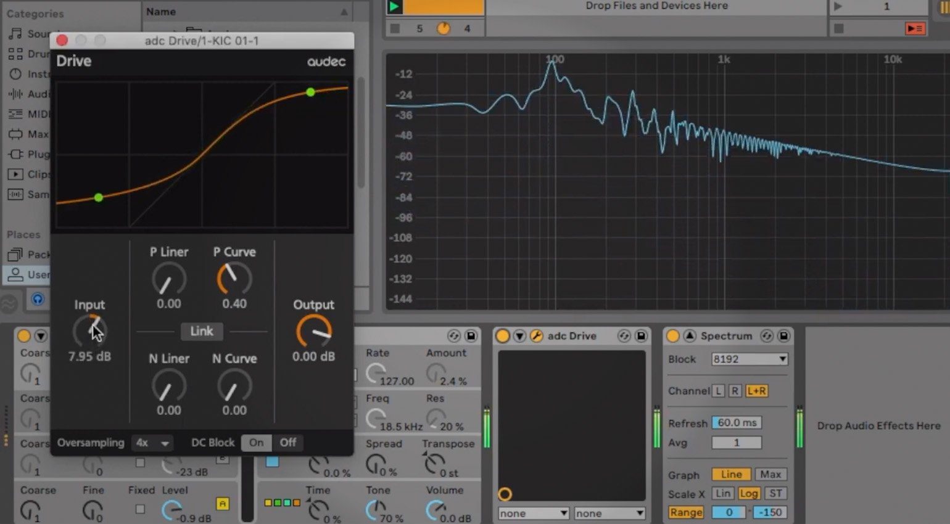Open adc Drive plug-in configure wrench
The height and width of the screenshot is (524, 950).
point(537,336)
